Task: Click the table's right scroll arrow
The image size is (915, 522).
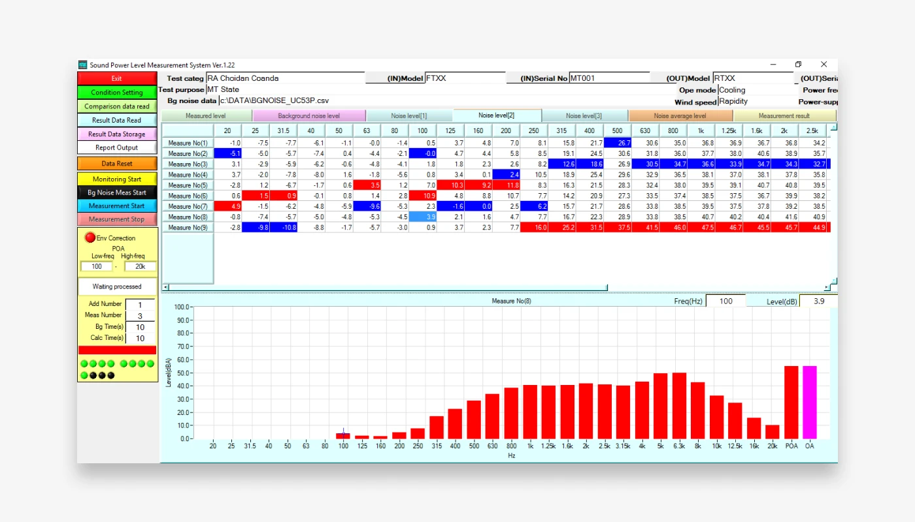Action: click(827, 287)
